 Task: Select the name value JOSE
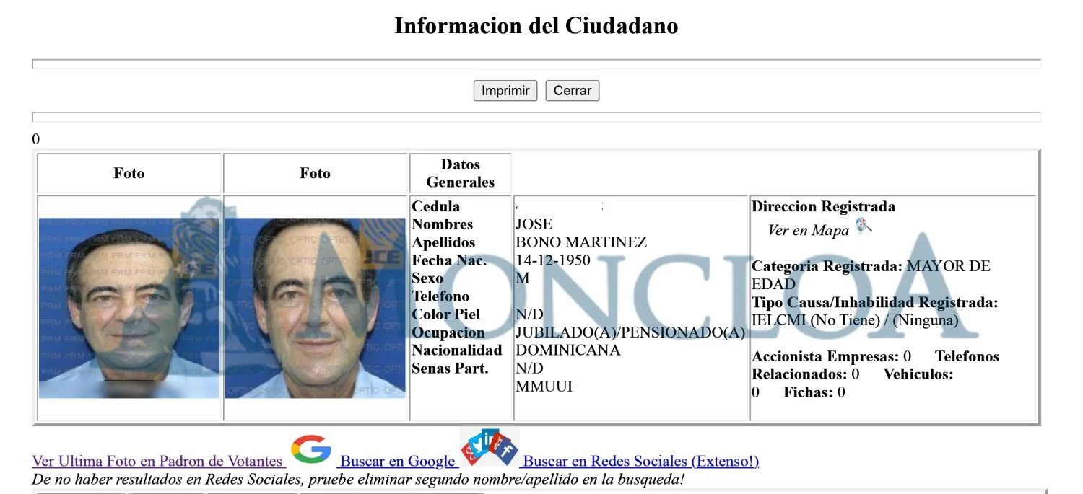pos(534,224)
